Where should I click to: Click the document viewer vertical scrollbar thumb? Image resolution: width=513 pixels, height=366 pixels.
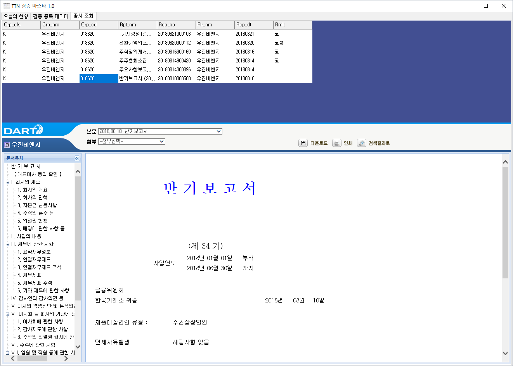click(505, 223)
